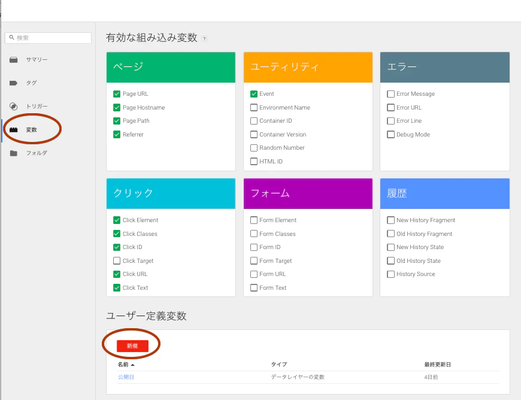
Task: Check the Form URL checkbox
Action: click(254, 274)
